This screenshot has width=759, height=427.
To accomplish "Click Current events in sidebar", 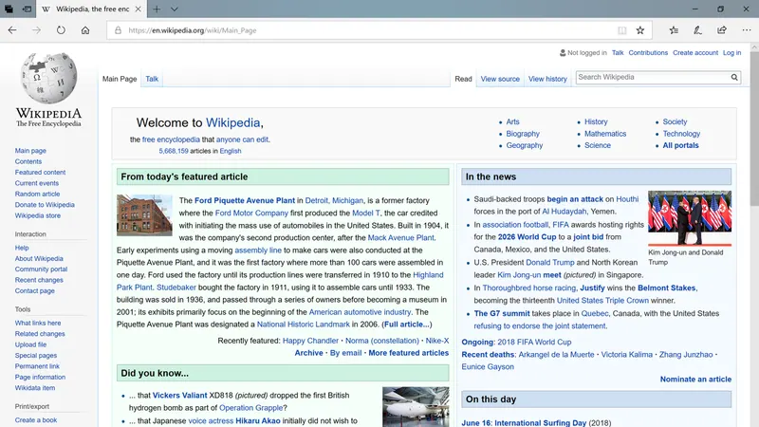I will coord(37,183).
